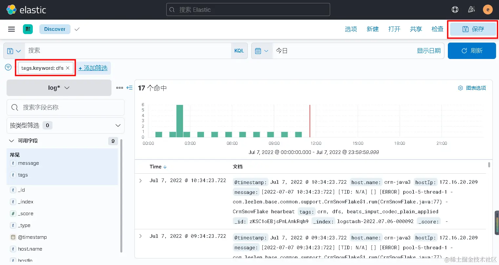Focus the search field names input
499x265 pixels.
[x=66, y=107]
